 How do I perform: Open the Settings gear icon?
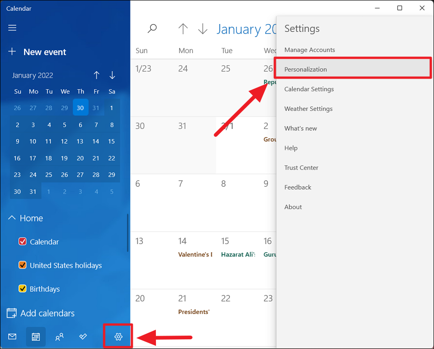click(x=118, y=337)
